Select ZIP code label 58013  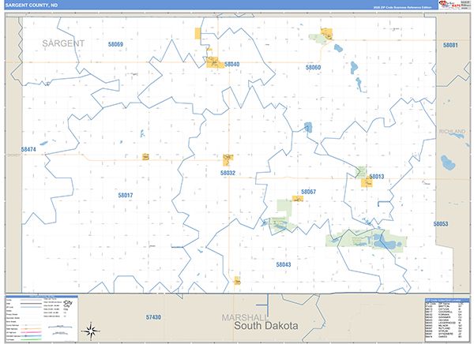pos(377,177)
